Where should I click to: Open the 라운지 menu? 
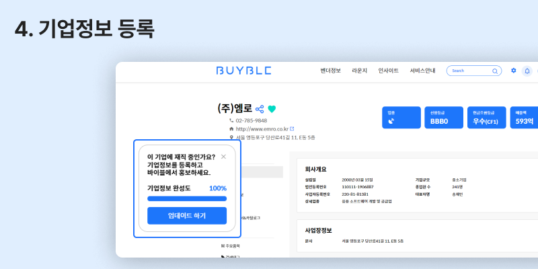coord(359,71)
